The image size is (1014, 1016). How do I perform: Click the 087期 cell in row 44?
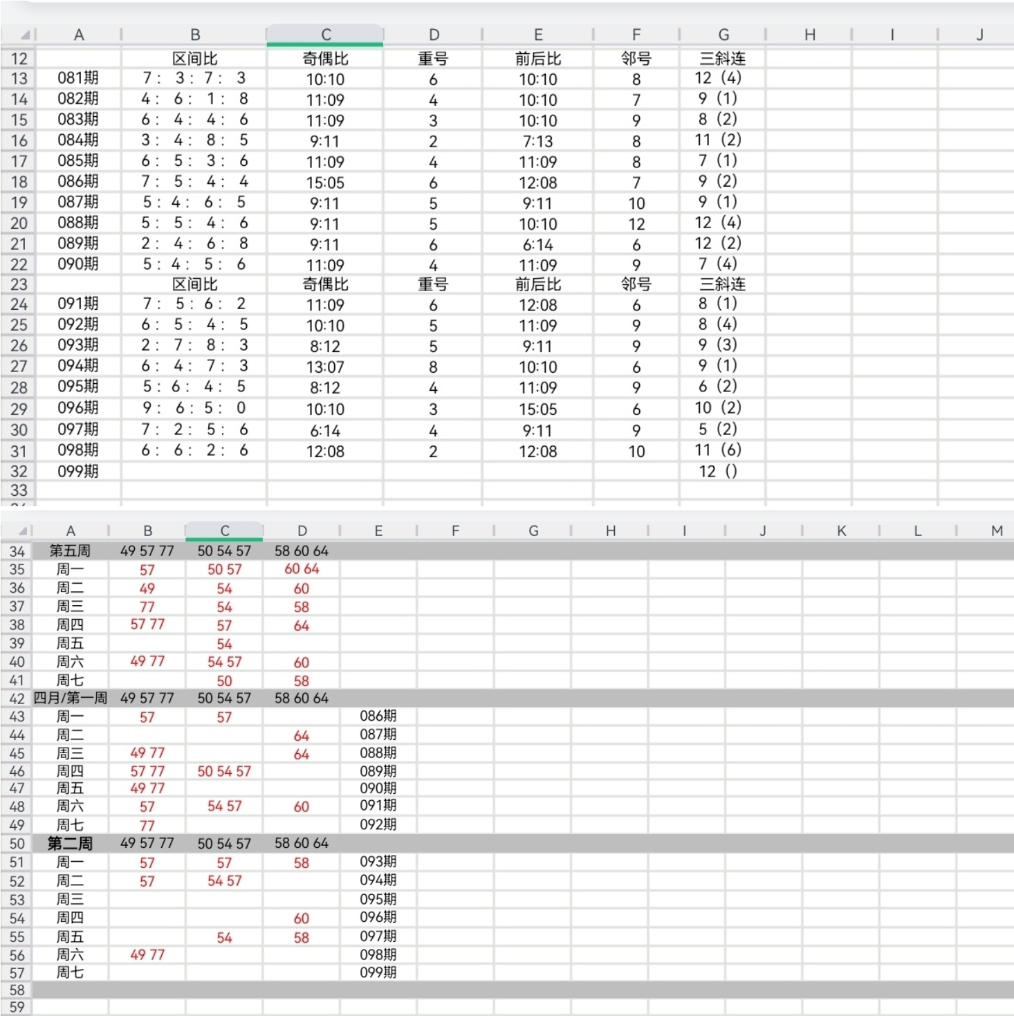click(x=378, y=735)
